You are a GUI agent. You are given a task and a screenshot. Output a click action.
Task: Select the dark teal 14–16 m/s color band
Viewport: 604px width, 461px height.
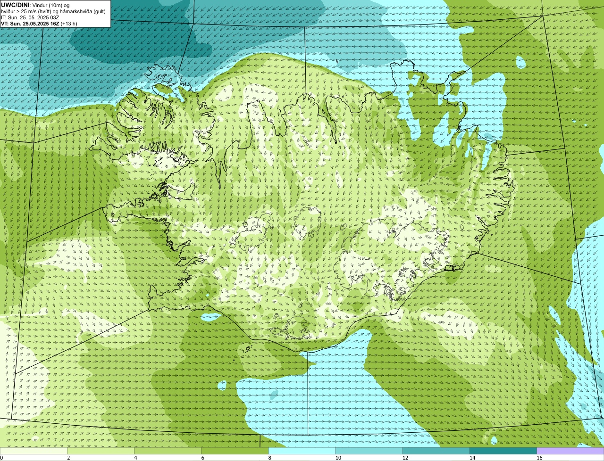click(x=503, y=451)
